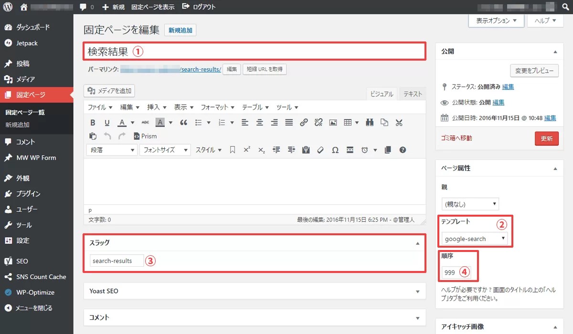
Task: Insert or edit link icon
Action: tap(304, 123)
